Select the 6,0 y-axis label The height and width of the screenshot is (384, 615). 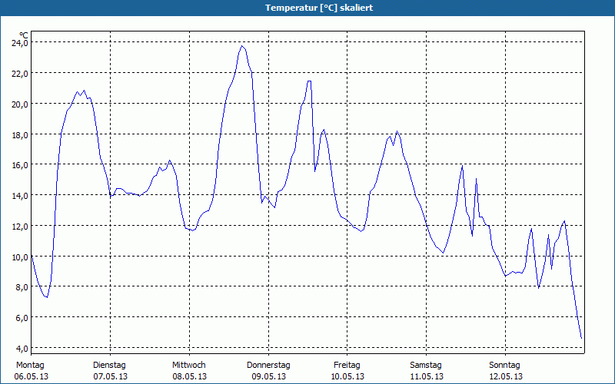[x=22, y=318]
